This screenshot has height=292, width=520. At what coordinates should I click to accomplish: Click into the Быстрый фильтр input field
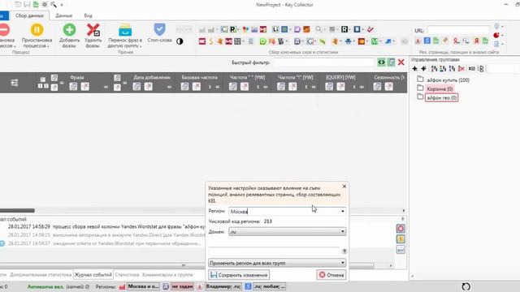point(323,62)
